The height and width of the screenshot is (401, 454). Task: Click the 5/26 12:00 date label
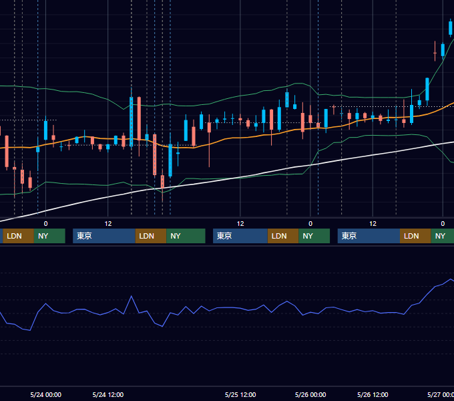point(373,394)
